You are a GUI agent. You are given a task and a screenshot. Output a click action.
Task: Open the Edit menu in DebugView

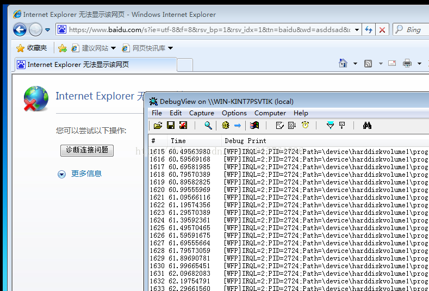click(x=176, y=113)
